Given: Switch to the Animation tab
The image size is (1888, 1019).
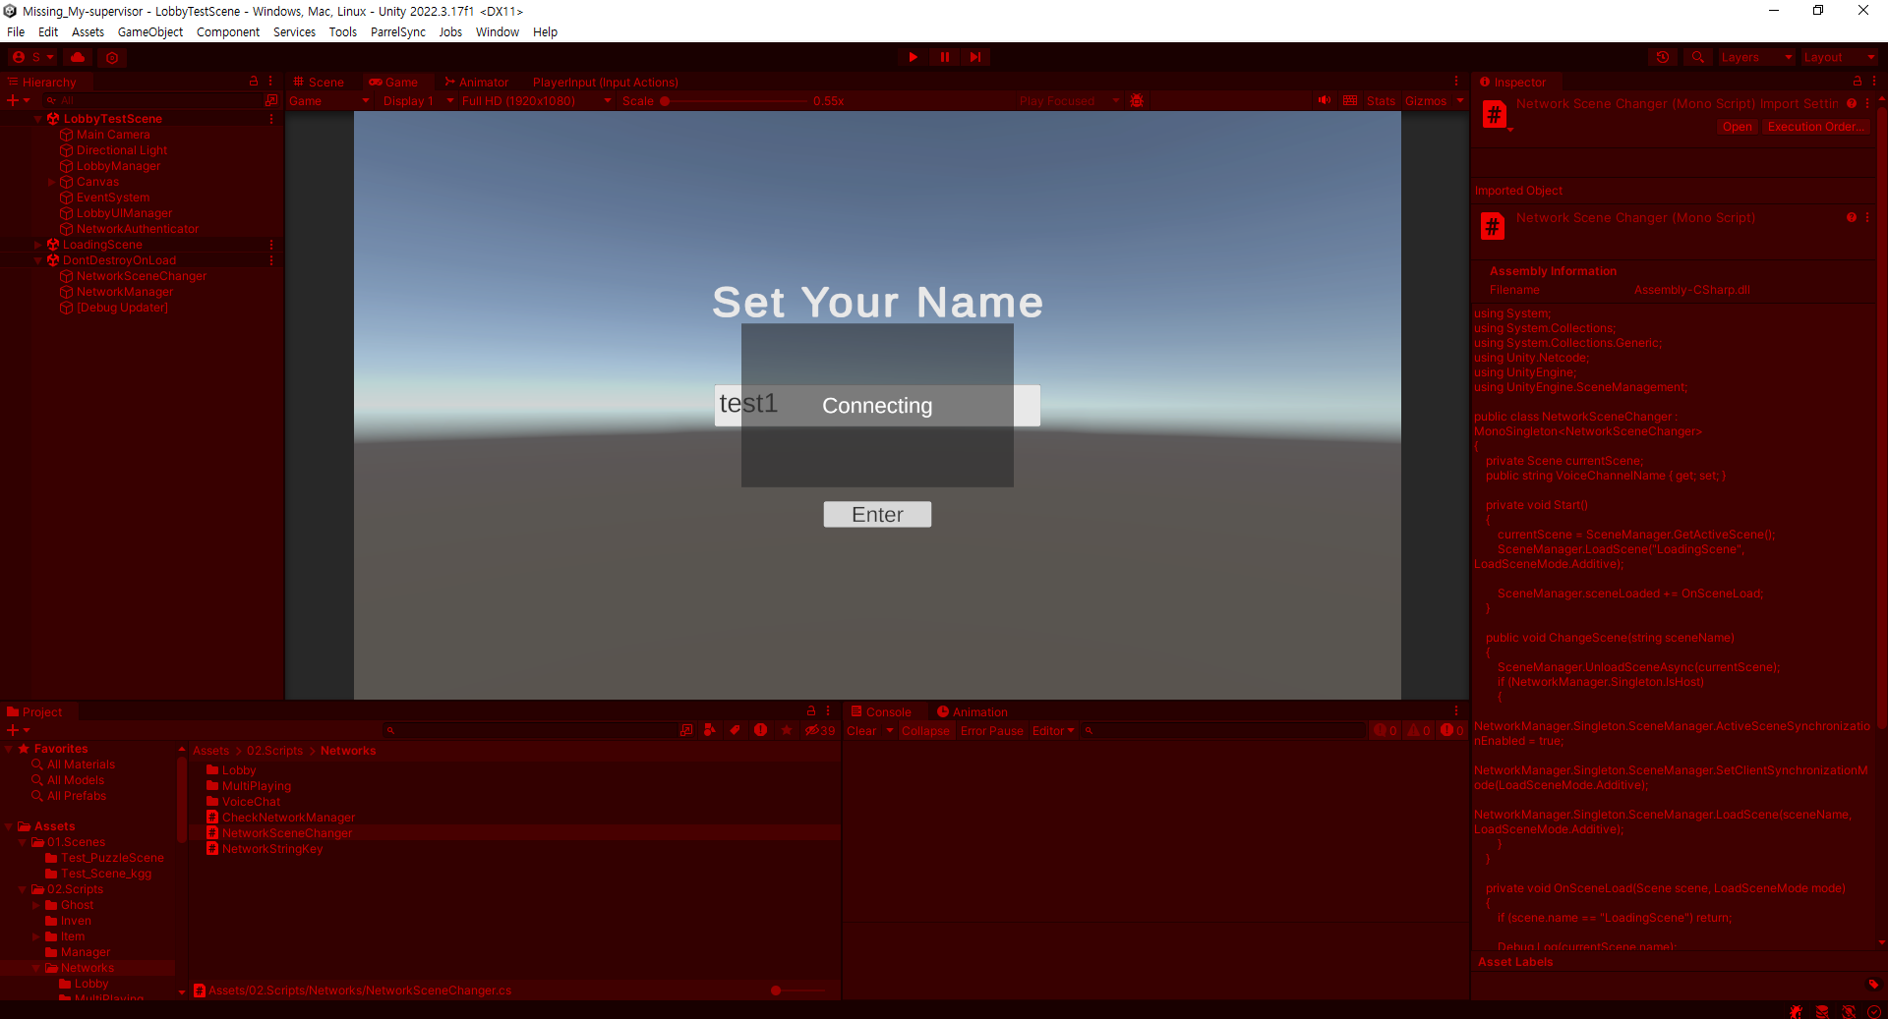Looking at the screenshot, I should point(973,711).
